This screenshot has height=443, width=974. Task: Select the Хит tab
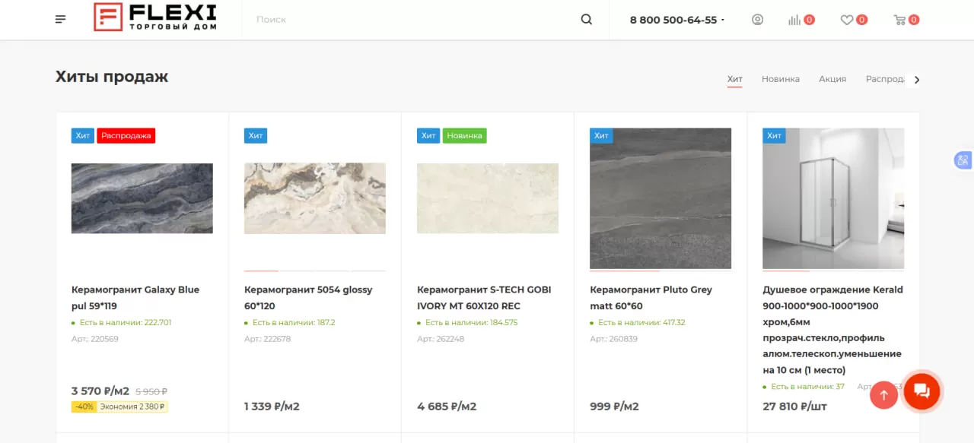(734, 79)
